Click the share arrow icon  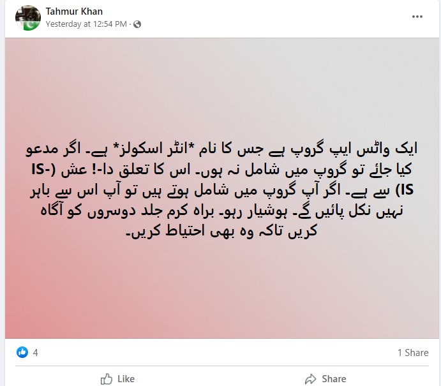311,379
